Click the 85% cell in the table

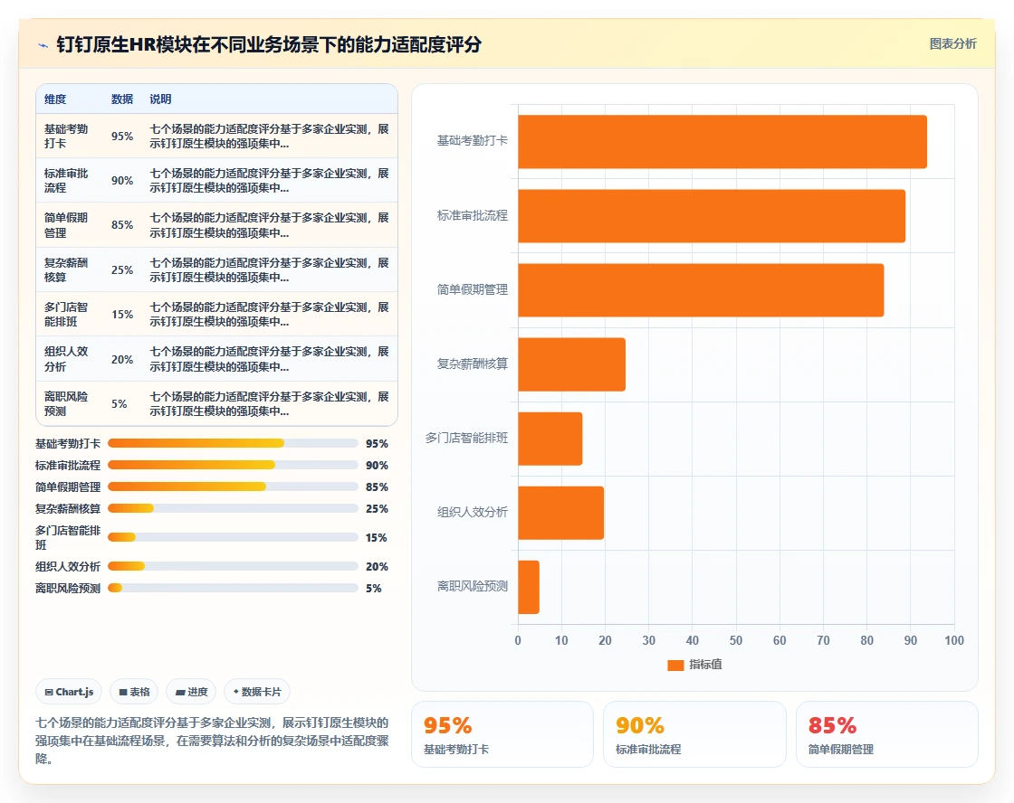click(x=122, y=225)
